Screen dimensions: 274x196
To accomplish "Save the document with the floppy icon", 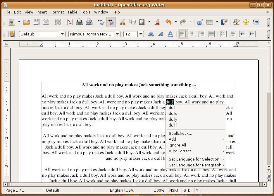I will (36, 22).
